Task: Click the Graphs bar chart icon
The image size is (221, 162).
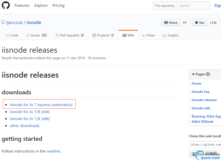Action: point(164,35)
